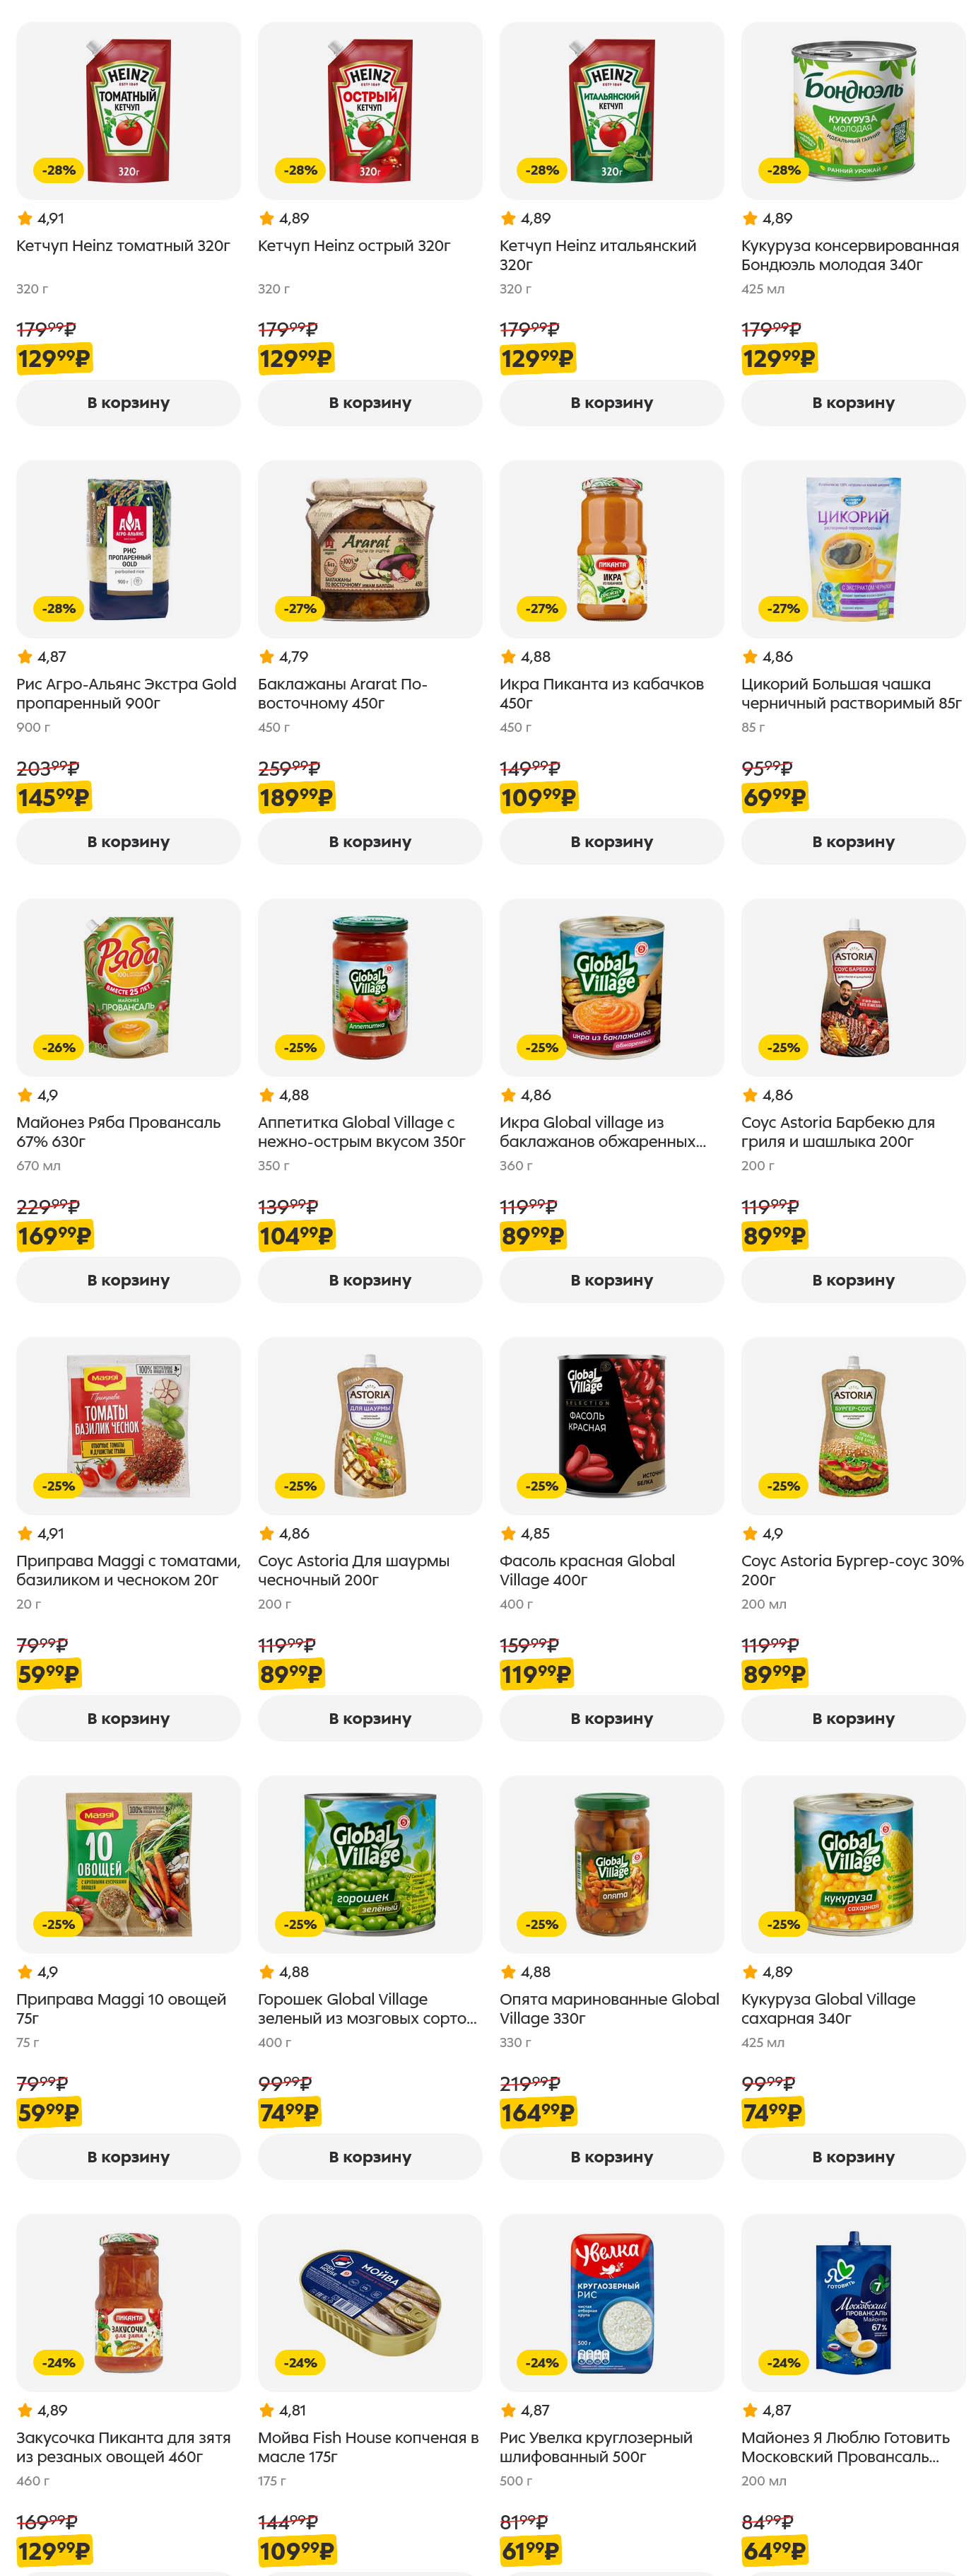Add Global Village red beans to cart

(x=611, y=1718)
